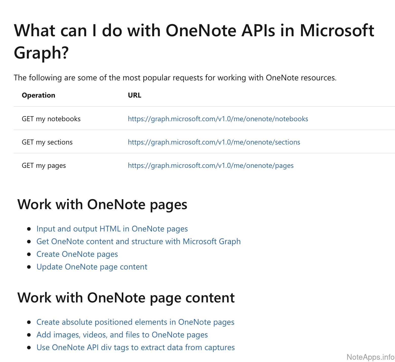Select the "GET my pages" table cell
Screen dimensions: 395x362
[44, 166]
